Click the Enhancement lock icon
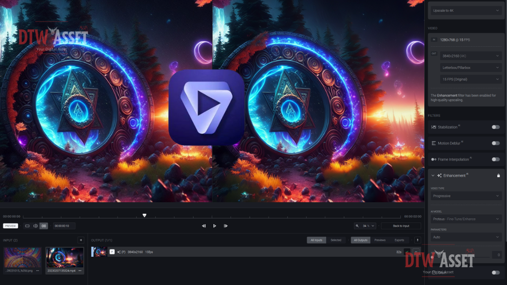The image size is (507, 285). pyautogui.click(x=498, y=176)
